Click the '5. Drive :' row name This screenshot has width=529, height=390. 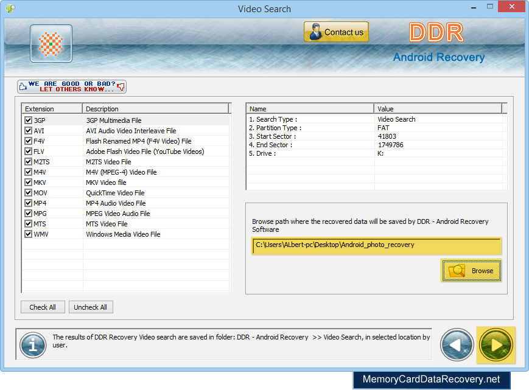point(262,153)
